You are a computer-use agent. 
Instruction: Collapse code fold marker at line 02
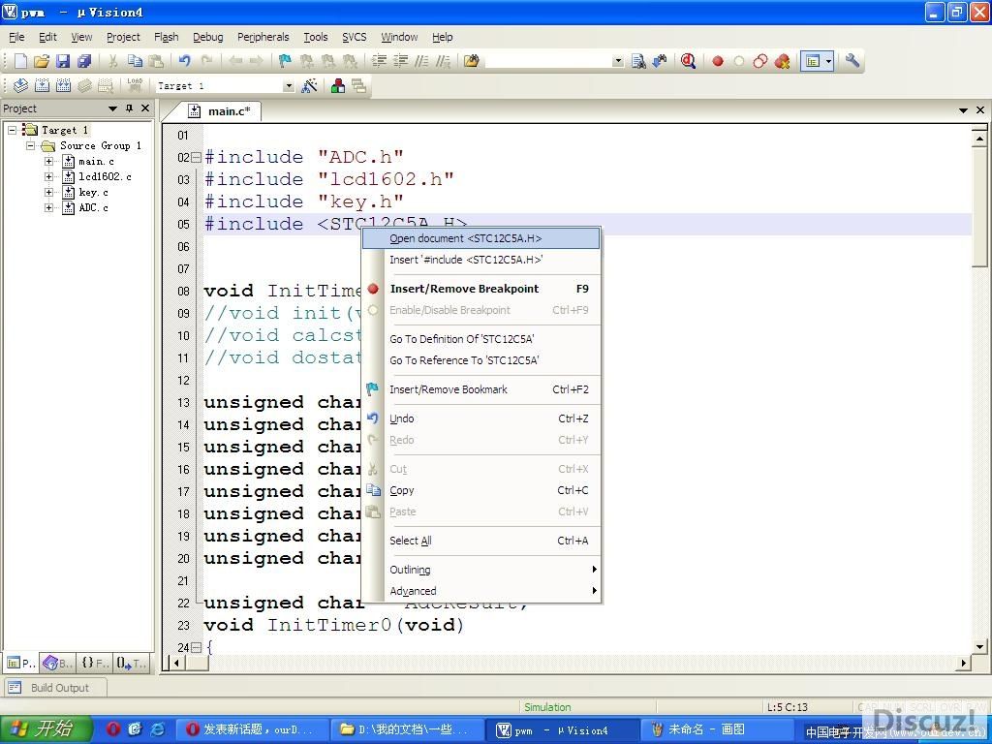tap(196, 157)
